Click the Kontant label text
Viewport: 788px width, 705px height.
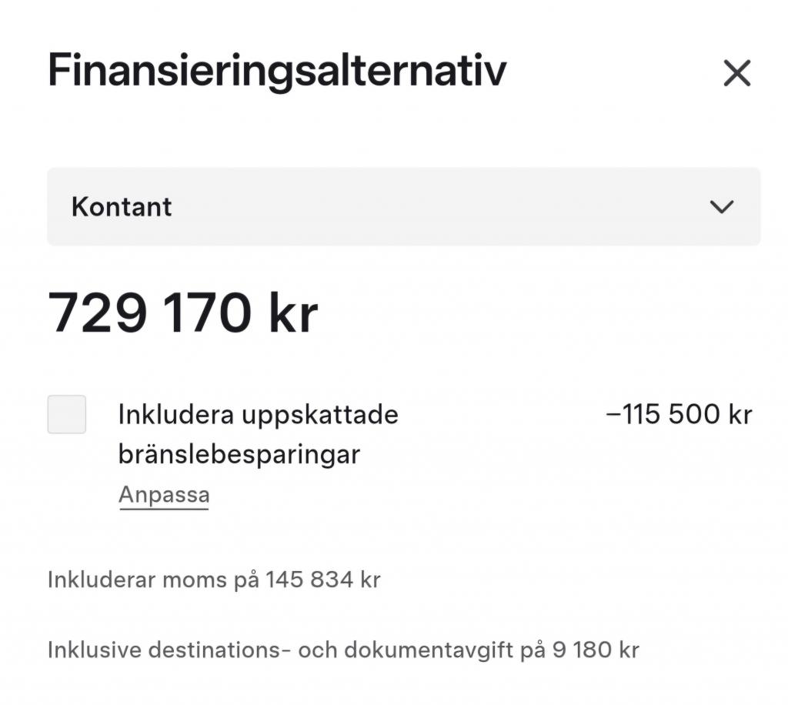tap(122, 206)
